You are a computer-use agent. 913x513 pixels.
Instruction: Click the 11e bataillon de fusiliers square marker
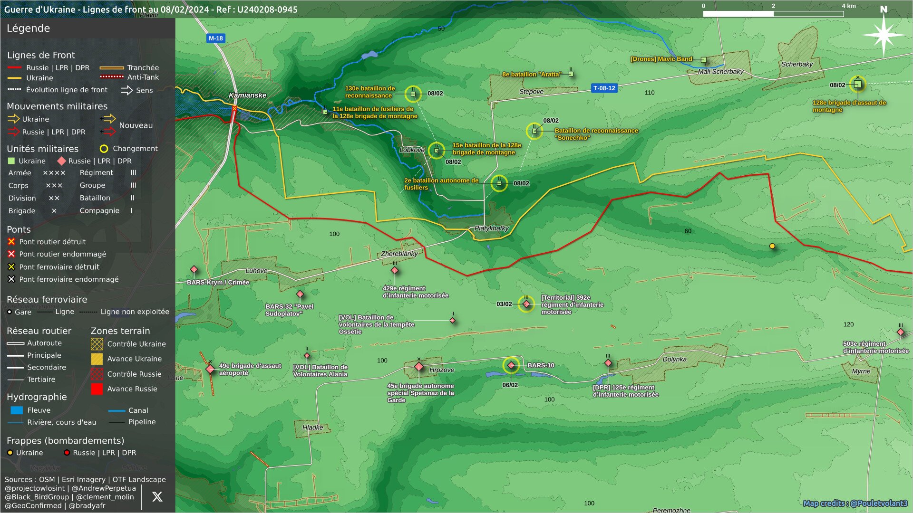point(325,112)
